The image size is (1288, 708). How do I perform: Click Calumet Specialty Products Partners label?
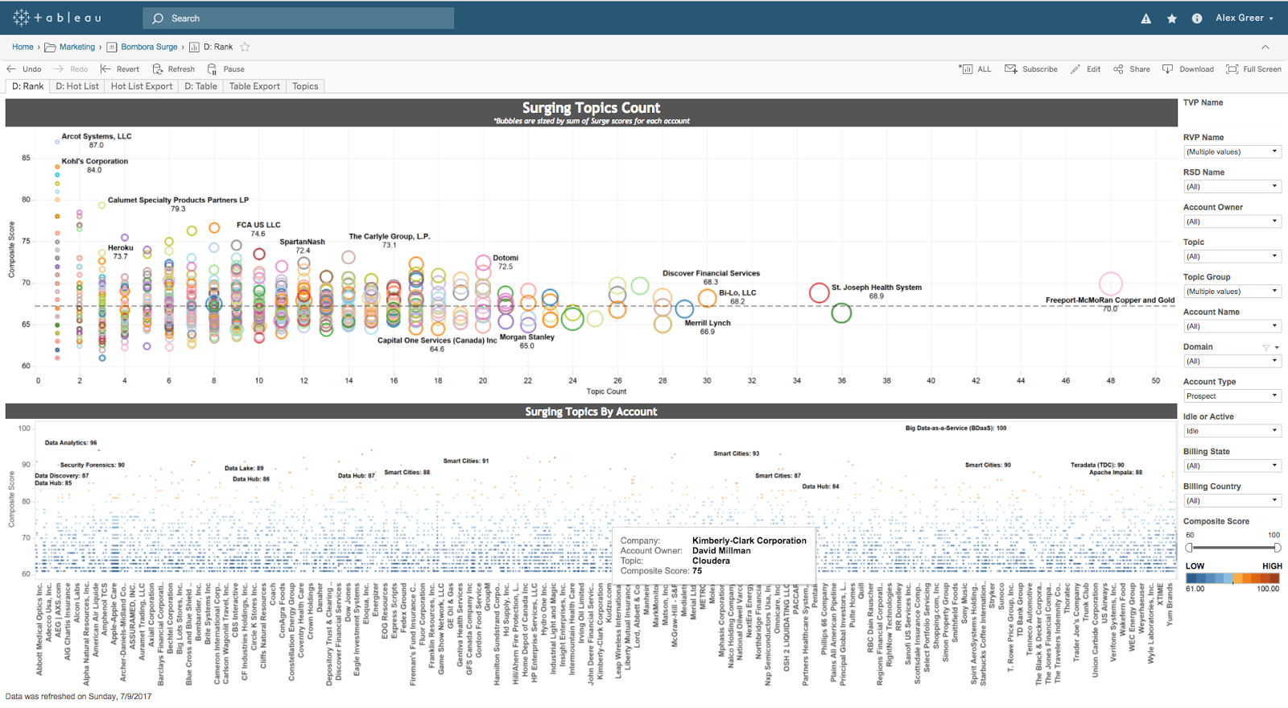[178, 200]
